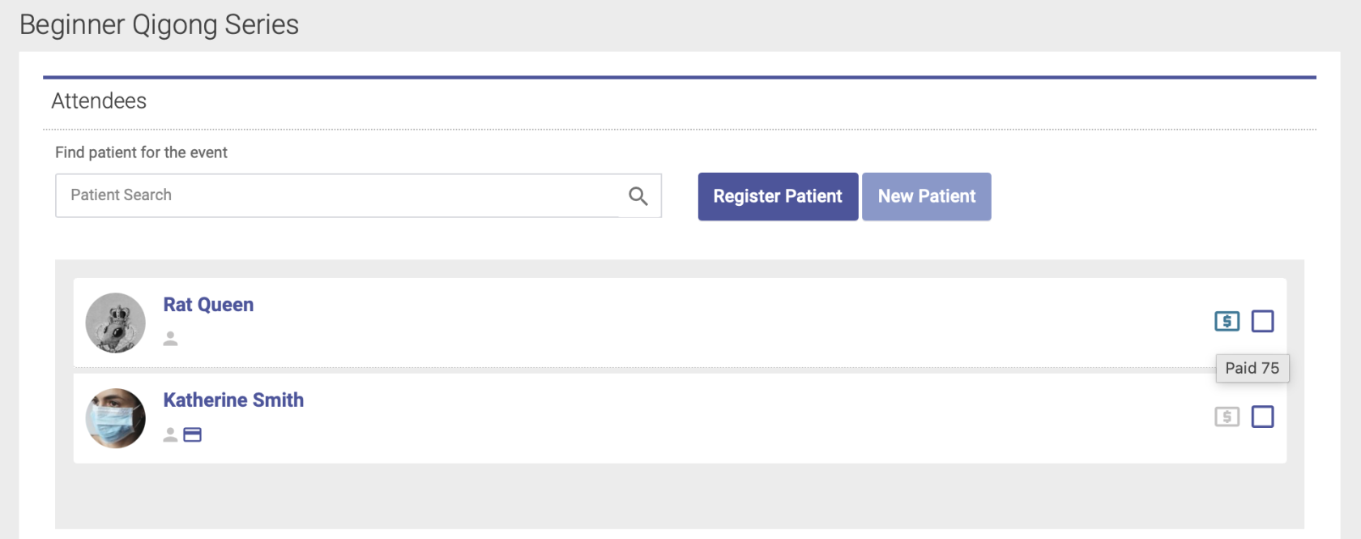The image size is (1361, 539).
Task: Open Katherine Smith's patient profile link
Action: [233, 400]
